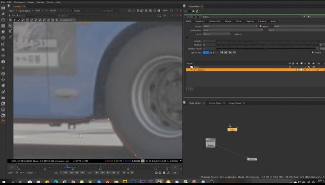Viewport: 325px width, 185px height.
Task: Switch to the Curve Editor tab
Action: [214, 103]
